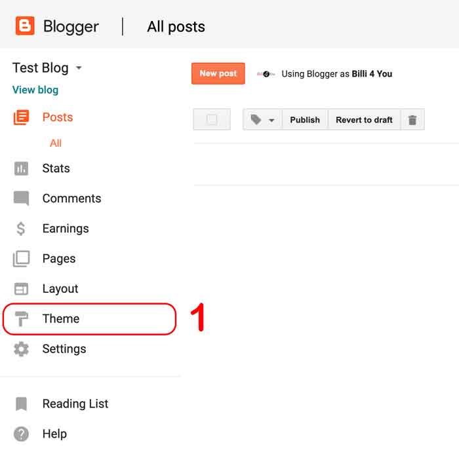Click the Settings gear icon
Screen dimensions: 459x452
click(x=22, y=348)
